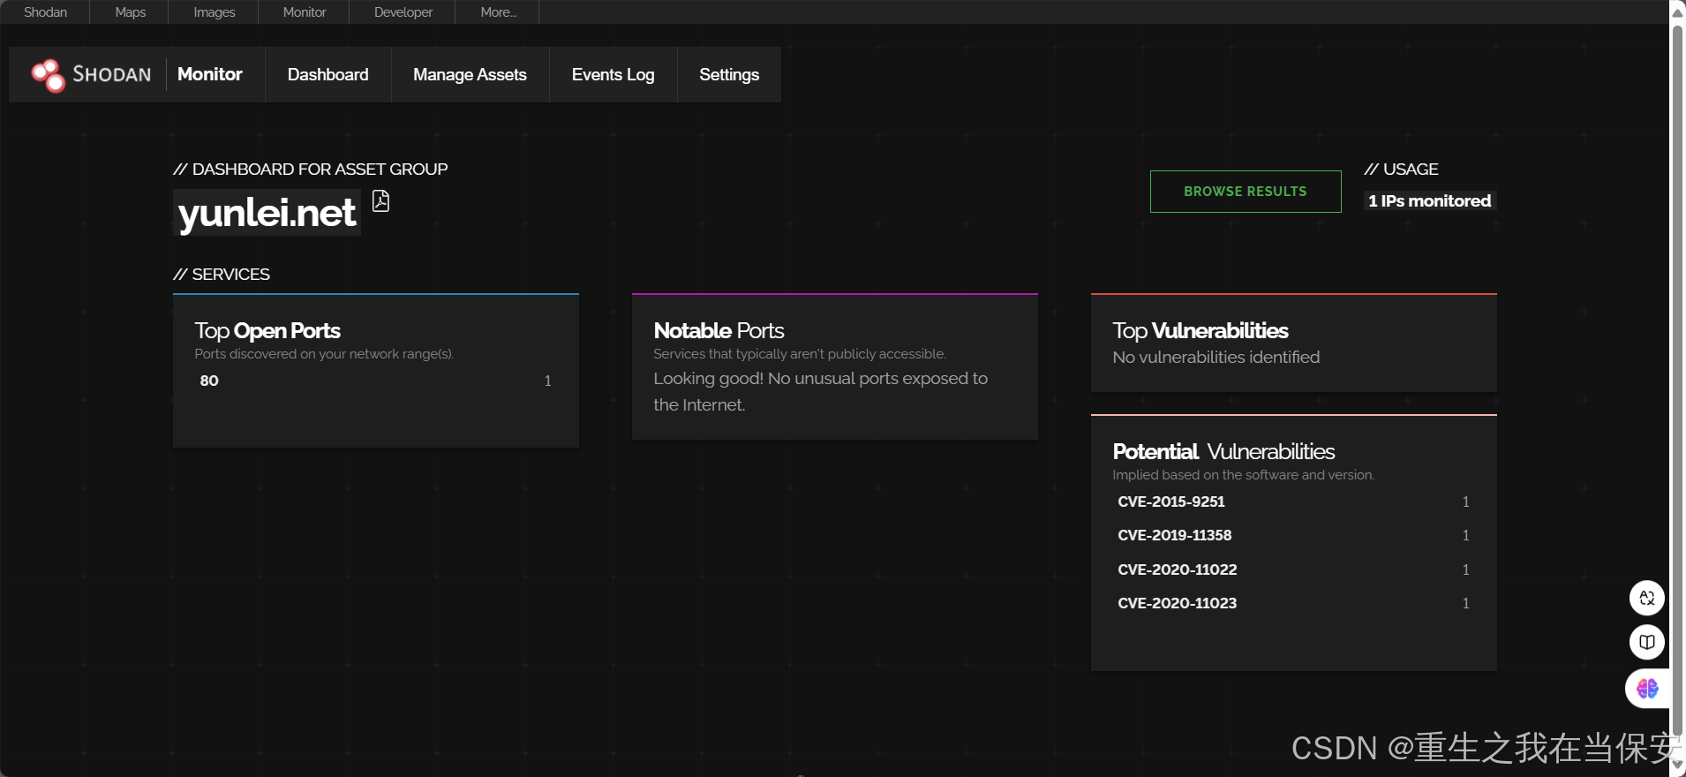1686x777 pixels.
Task: Go to Maps in the top bar
Action: click(x=130, y=12)
